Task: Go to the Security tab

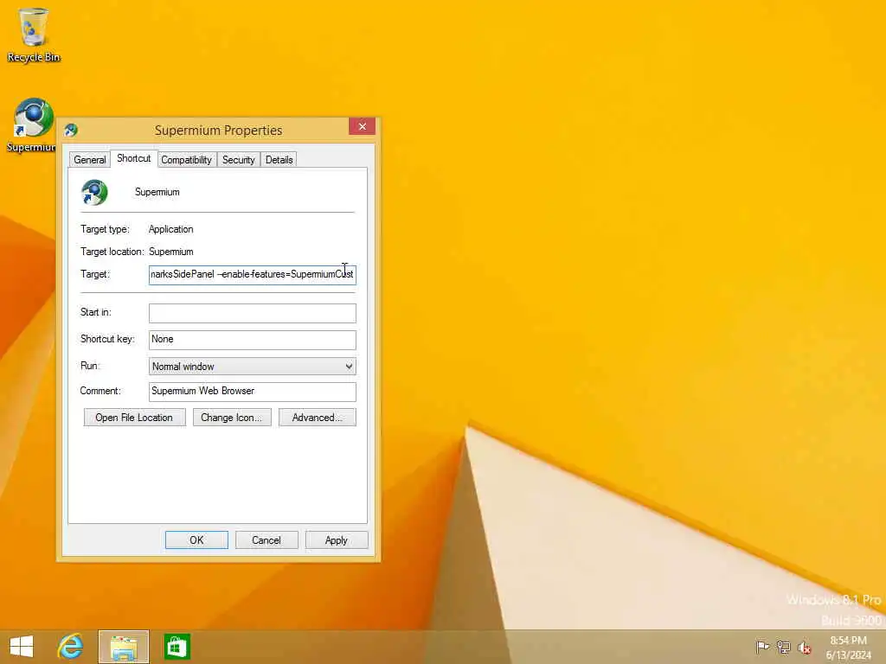Action: [239, 160]
